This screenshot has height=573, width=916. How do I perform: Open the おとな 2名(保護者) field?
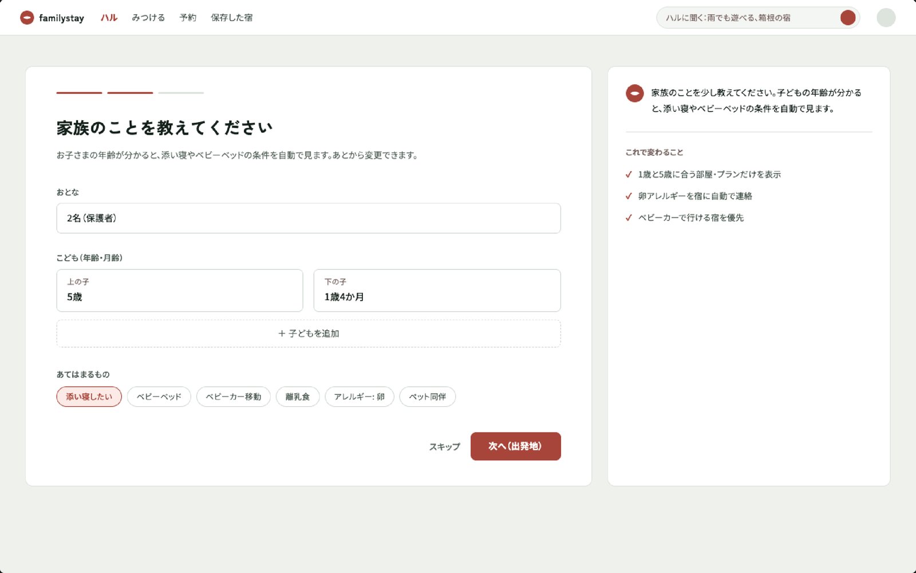309,218
